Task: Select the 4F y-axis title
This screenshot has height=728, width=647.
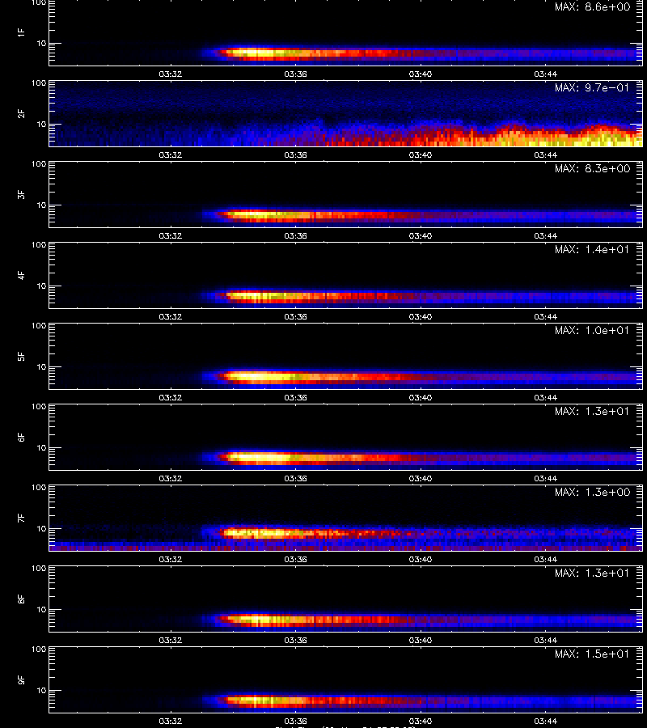Action: coord(21,275)
